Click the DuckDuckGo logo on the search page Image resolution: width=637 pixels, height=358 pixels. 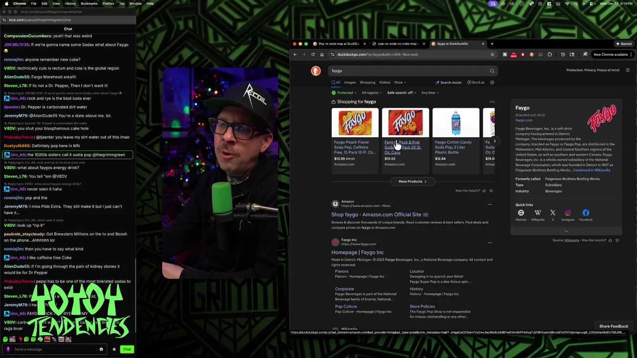(316, 71)
